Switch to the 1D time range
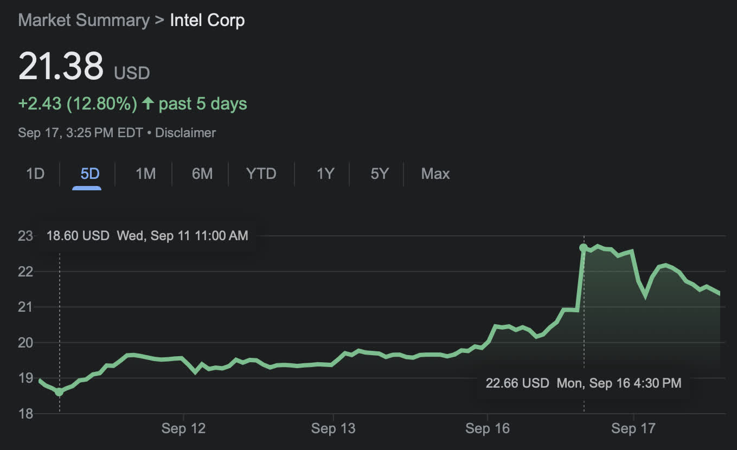 [x=35, y=173]
